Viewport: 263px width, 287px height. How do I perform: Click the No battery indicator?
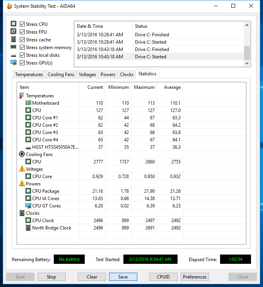point(69,259)
